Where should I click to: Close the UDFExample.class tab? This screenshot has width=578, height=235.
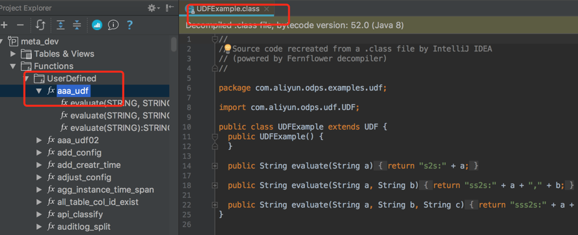266,9
